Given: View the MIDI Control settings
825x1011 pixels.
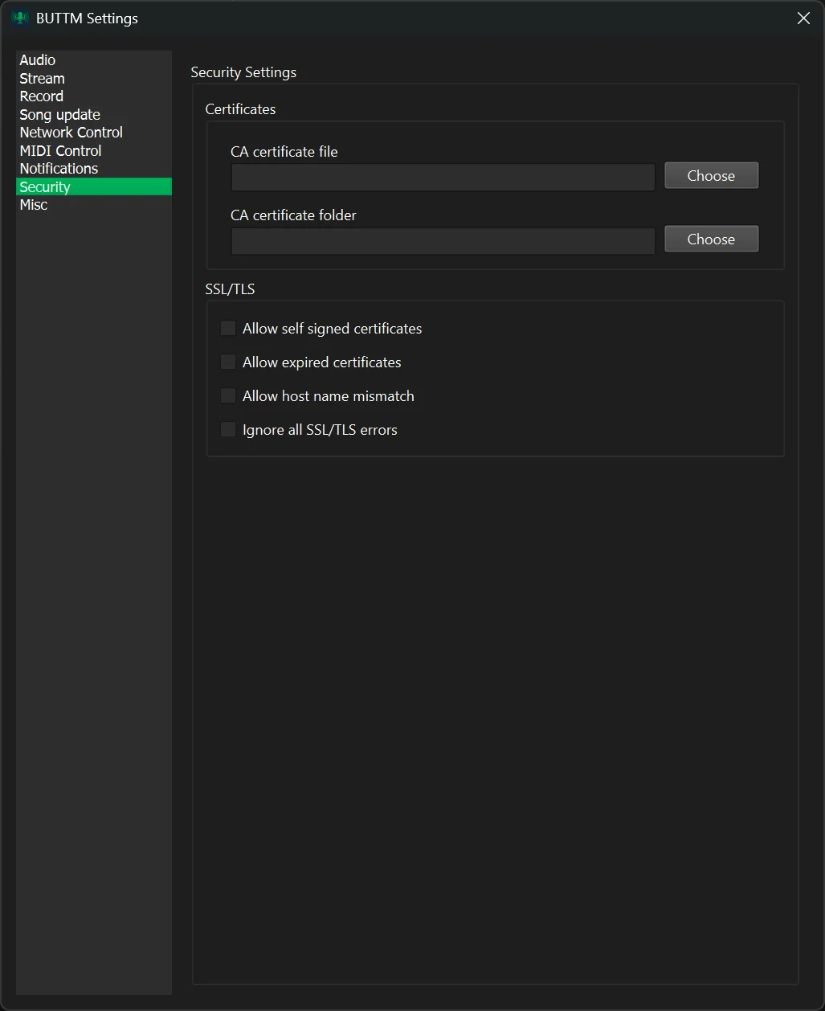Looking at the screenshot, I should [x=60, y=150].
